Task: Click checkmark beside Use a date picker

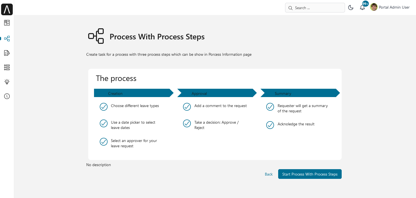Action: coord(103,123)
